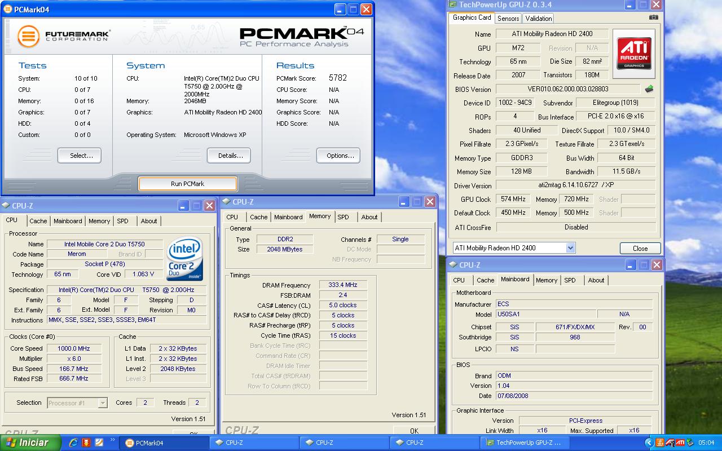Open About tab in CPU-Z processor window
The image size is (722, 451).
(x=149, y=221)
